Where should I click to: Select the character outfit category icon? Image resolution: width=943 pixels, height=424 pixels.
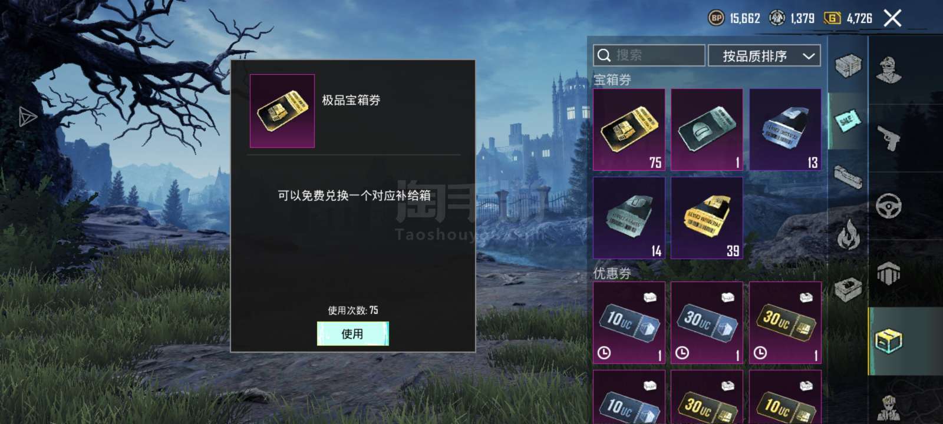coord(888,70)
